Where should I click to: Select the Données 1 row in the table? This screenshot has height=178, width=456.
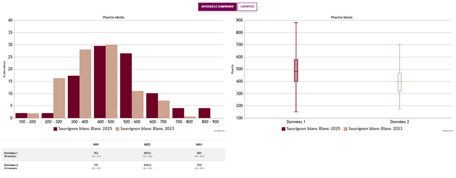(x=114, y=154)
